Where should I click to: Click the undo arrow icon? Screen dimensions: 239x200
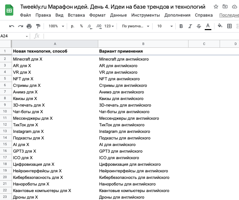pos(11,26)
